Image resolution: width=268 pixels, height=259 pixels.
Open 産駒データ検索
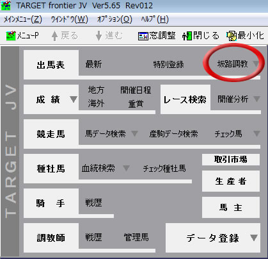pyautogui.click(x=173, y=134)
